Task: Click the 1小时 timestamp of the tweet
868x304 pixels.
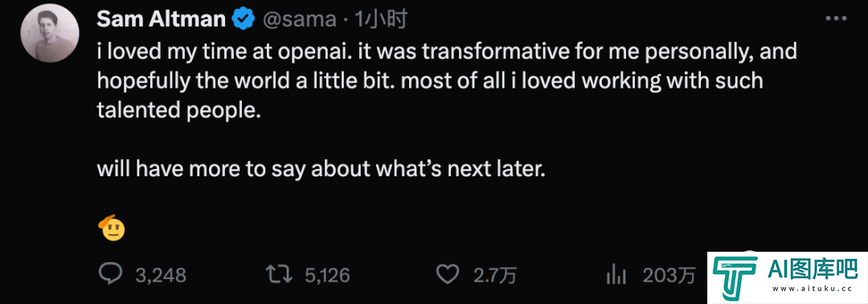Action: 381,20
